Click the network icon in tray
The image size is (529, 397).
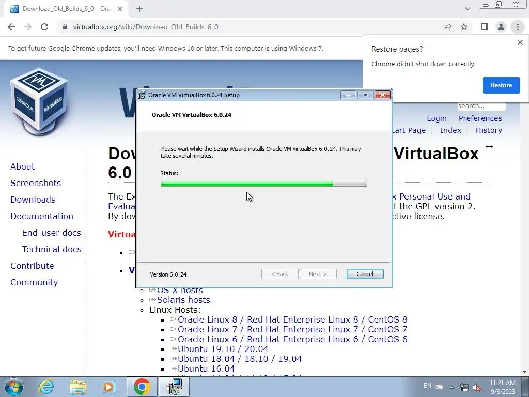point(464,387)
